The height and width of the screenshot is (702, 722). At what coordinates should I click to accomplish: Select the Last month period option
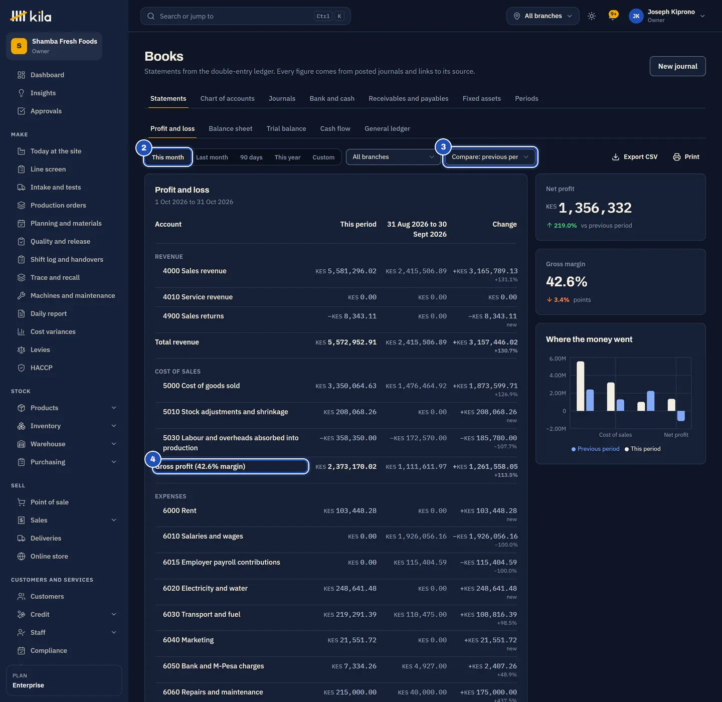(x=212, y=157)
